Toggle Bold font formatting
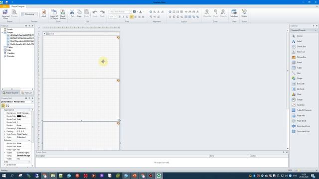319x179 pixels. pos(120,17)
